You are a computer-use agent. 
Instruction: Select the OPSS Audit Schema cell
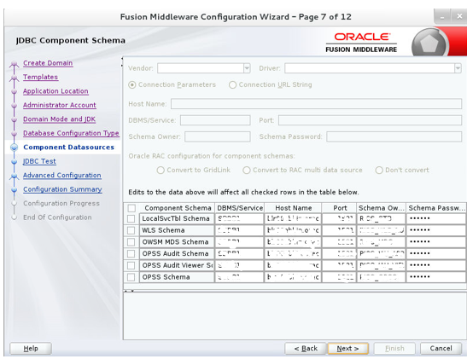point(177,254)
